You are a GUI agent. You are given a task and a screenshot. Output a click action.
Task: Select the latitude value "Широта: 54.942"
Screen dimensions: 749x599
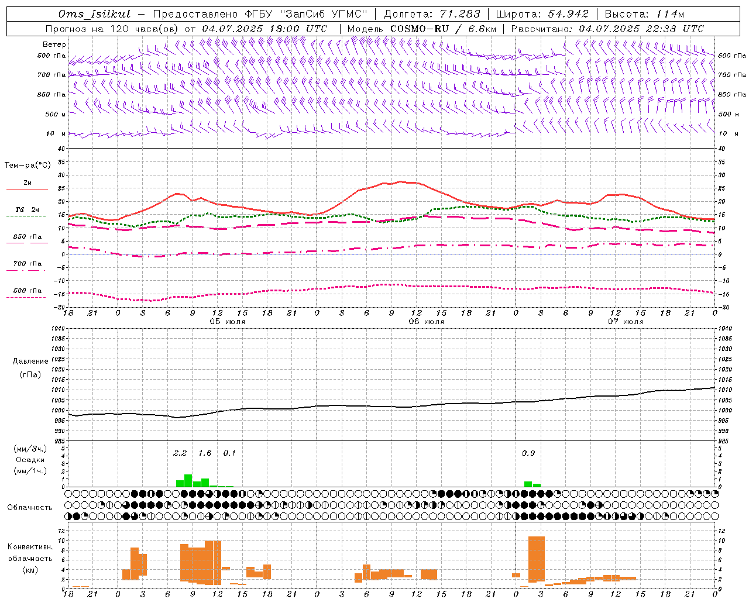(542, 14)
